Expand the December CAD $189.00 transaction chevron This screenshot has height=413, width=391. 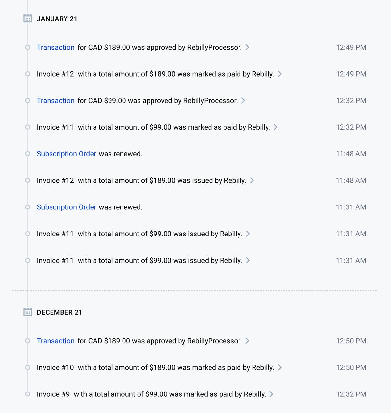(x=247, y=341)
